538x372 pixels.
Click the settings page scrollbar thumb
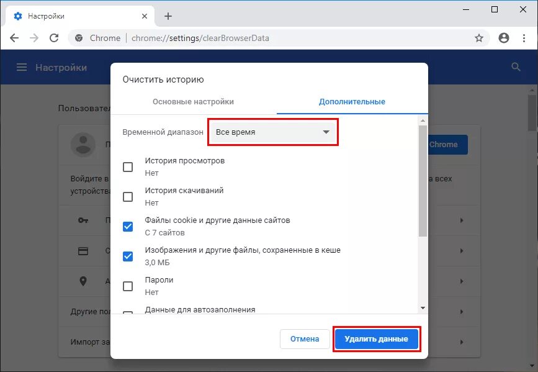[x=532, y=112]
